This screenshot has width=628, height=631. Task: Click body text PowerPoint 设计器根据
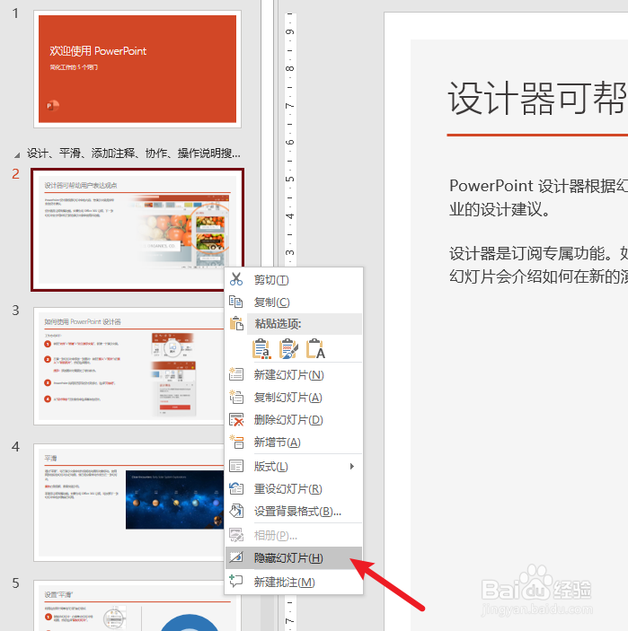[x=538, y=197]
